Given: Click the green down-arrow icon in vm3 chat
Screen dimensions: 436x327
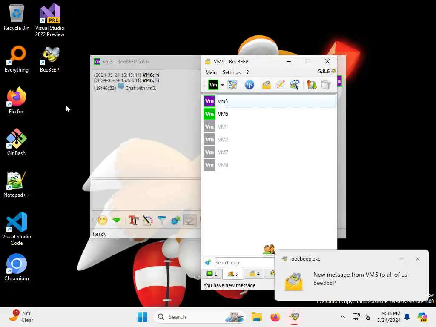Looking at the screenshot, I should [117, 221].
